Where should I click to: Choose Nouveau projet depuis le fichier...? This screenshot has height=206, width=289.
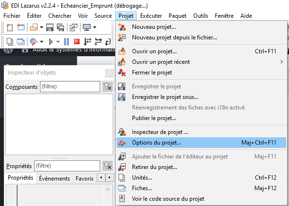[x=201, y=37]
